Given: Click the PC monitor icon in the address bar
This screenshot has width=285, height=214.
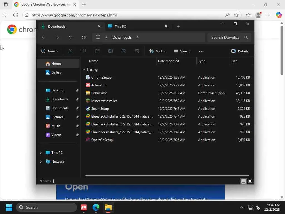Looking at the screenshot, I should [x=98, y=37].
